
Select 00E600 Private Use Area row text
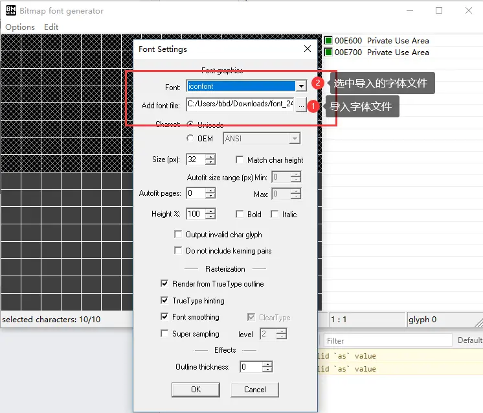[x=382, y=40]
